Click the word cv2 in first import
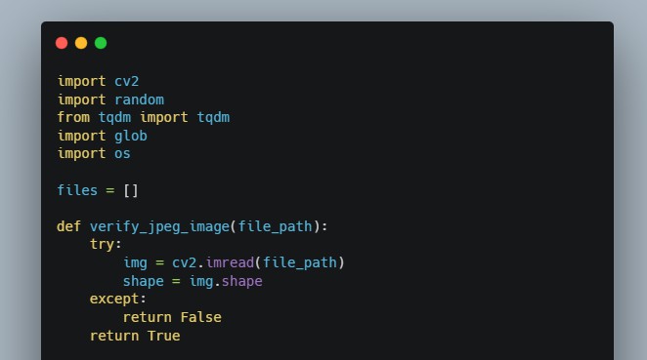 [127, 81]
